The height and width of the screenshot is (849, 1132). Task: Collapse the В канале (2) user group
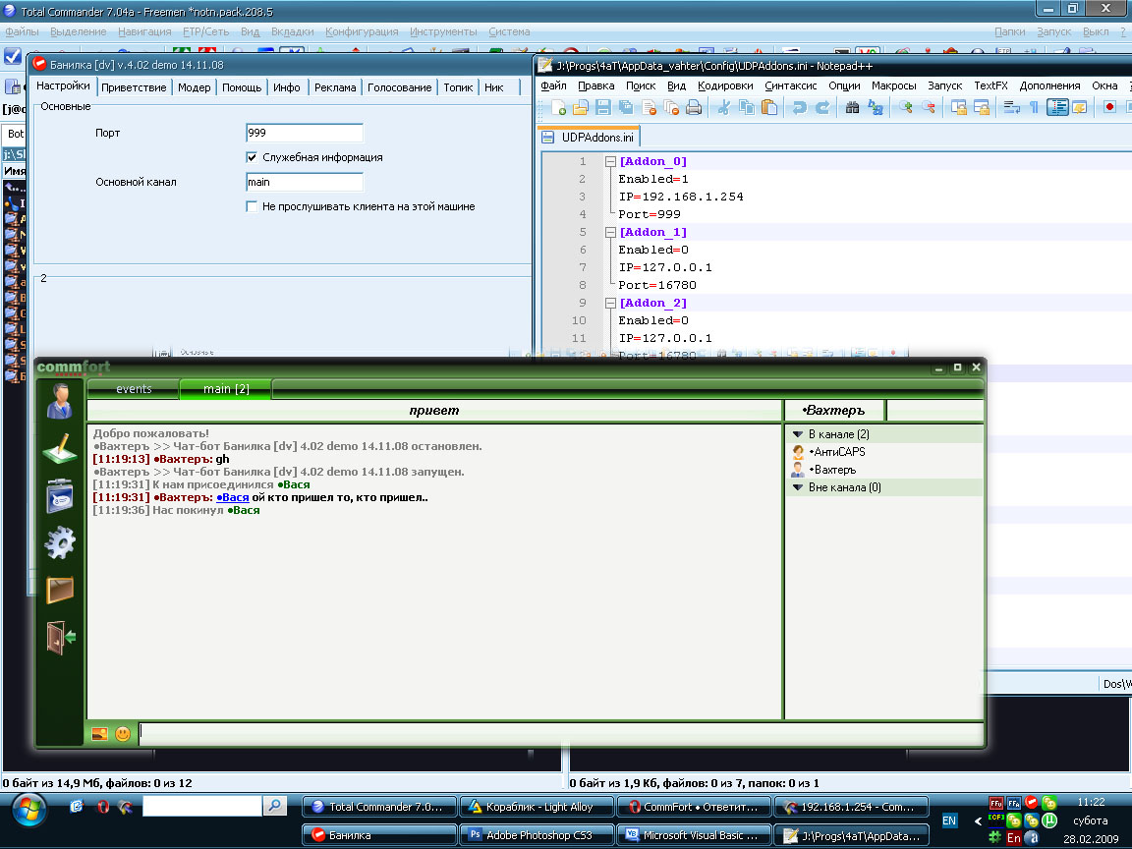pos(797,434)
